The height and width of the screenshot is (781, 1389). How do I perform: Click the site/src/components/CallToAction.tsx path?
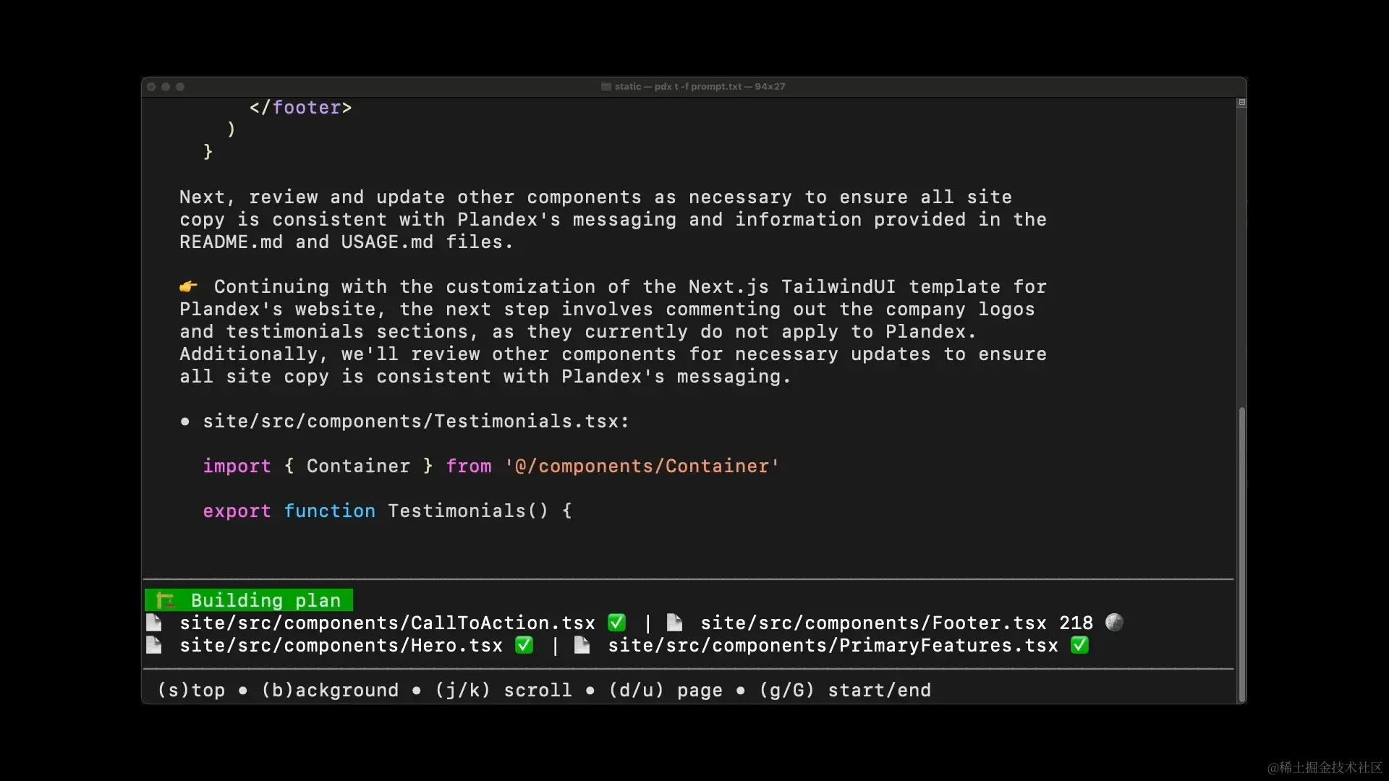click(x=388, y=623)
